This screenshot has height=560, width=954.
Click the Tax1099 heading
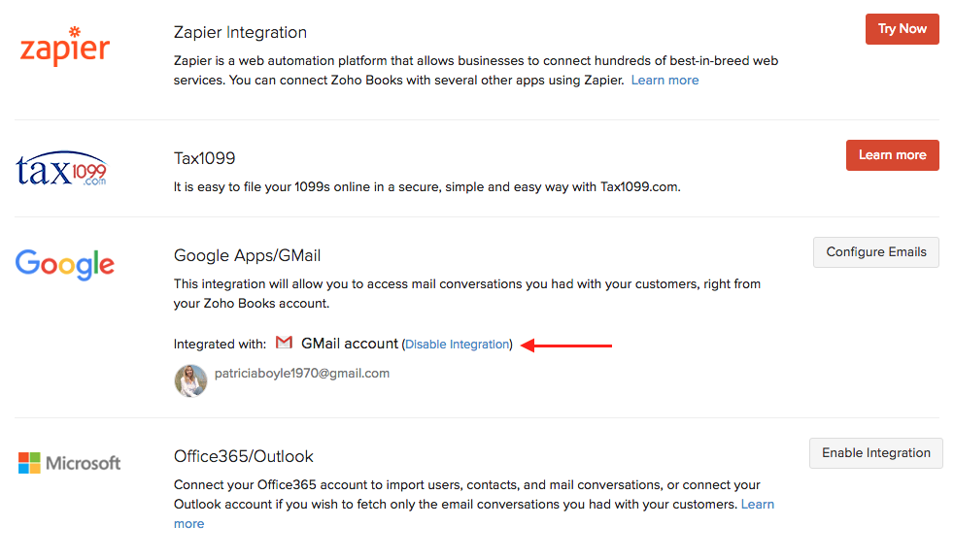coord(204,158)
